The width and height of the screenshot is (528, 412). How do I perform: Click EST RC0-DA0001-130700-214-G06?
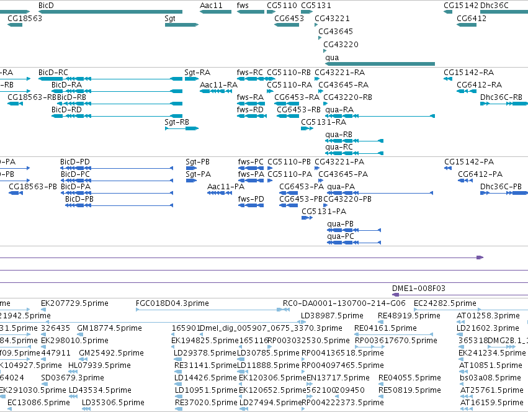coord(286,310)
